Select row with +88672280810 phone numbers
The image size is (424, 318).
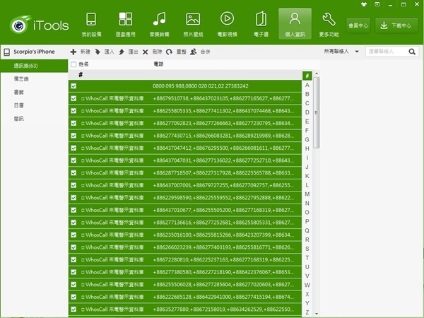(185, 259)
